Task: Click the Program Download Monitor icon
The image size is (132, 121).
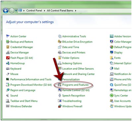Action: (x=8, y=85)
